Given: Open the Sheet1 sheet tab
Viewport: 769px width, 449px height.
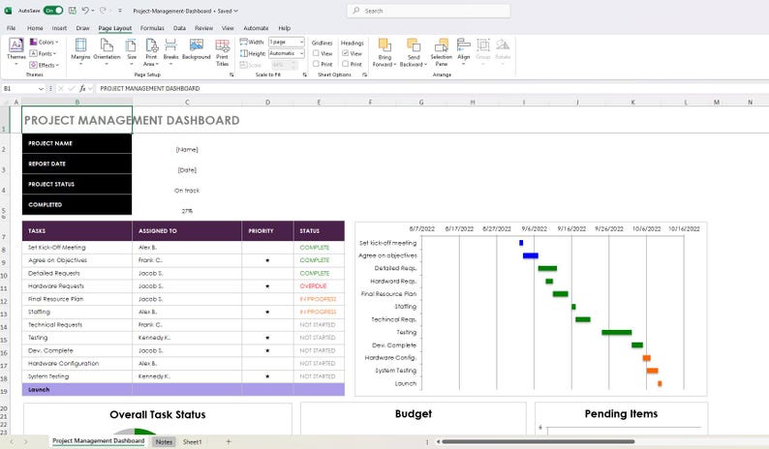Looking at the screenshot, I should [192, 441].
